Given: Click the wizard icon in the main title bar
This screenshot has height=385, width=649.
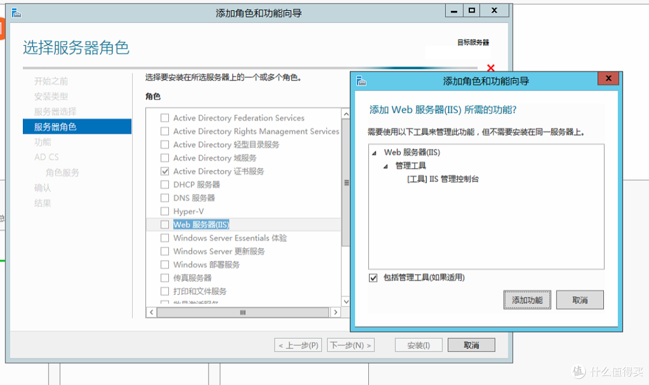Looking at the screenshot, I should pyautogui.click(x=17, y=12).
